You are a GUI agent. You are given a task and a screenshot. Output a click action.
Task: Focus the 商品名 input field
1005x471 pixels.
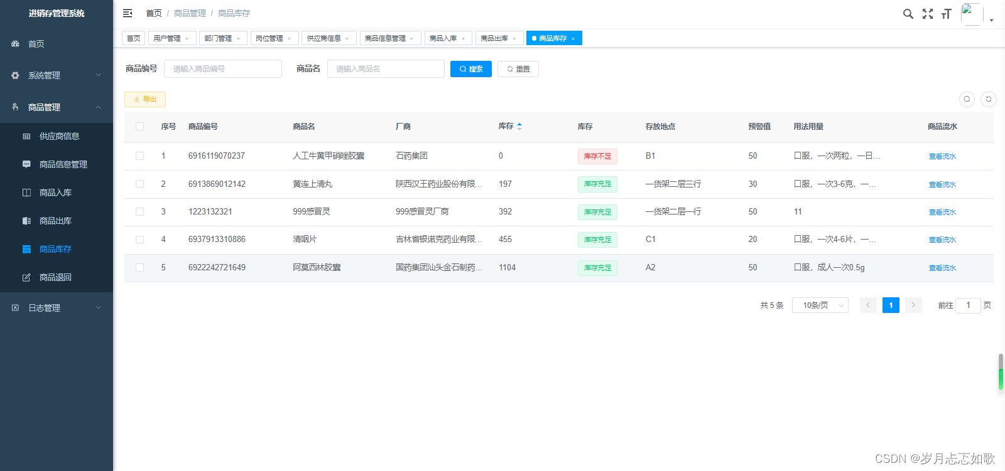click(x=386, y=69)
